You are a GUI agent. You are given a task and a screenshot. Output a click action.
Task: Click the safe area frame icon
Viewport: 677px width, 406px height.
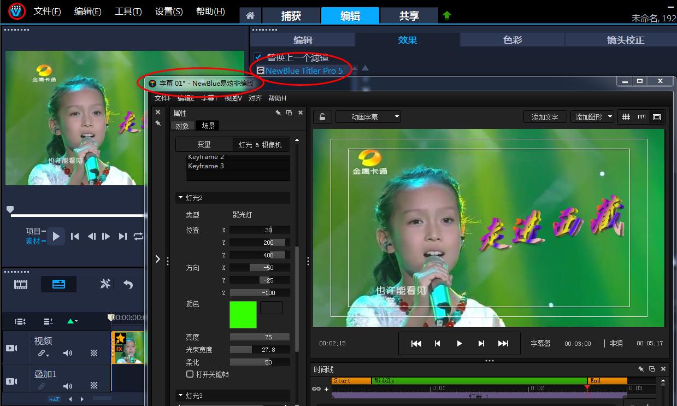656,117
